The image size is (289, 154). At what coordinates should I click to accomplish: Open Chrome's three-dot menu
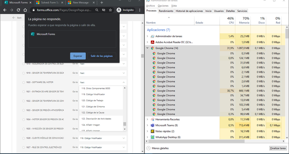tap(140, 10)
